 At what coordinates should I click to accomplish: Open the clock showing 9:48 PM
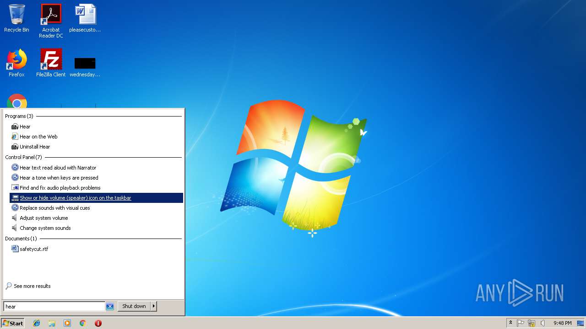pyautogui.click(x=562, y=323)
